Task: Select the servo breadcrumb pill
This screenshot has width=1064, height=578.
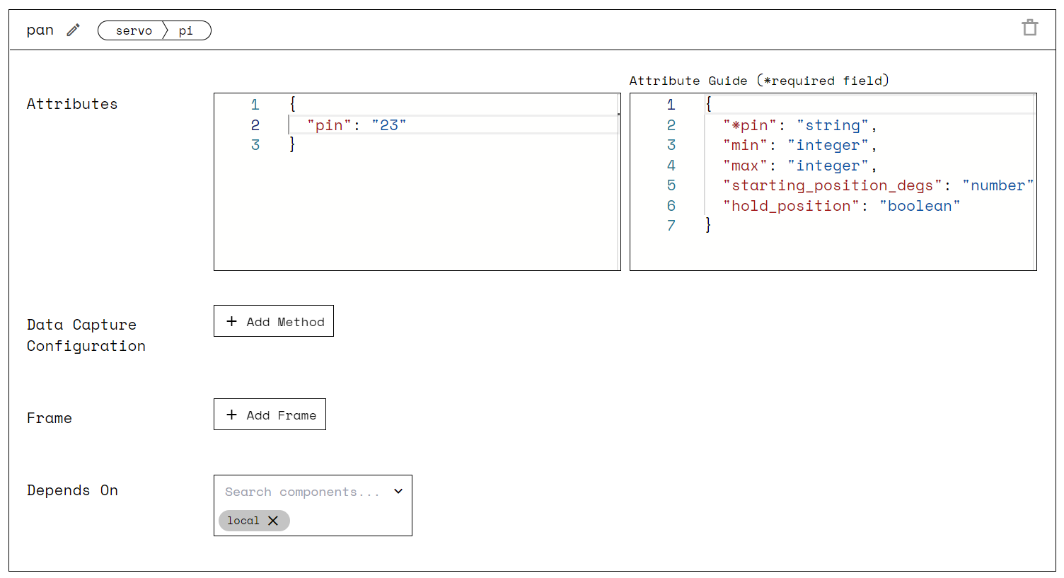Action: [x=134, y=30]
